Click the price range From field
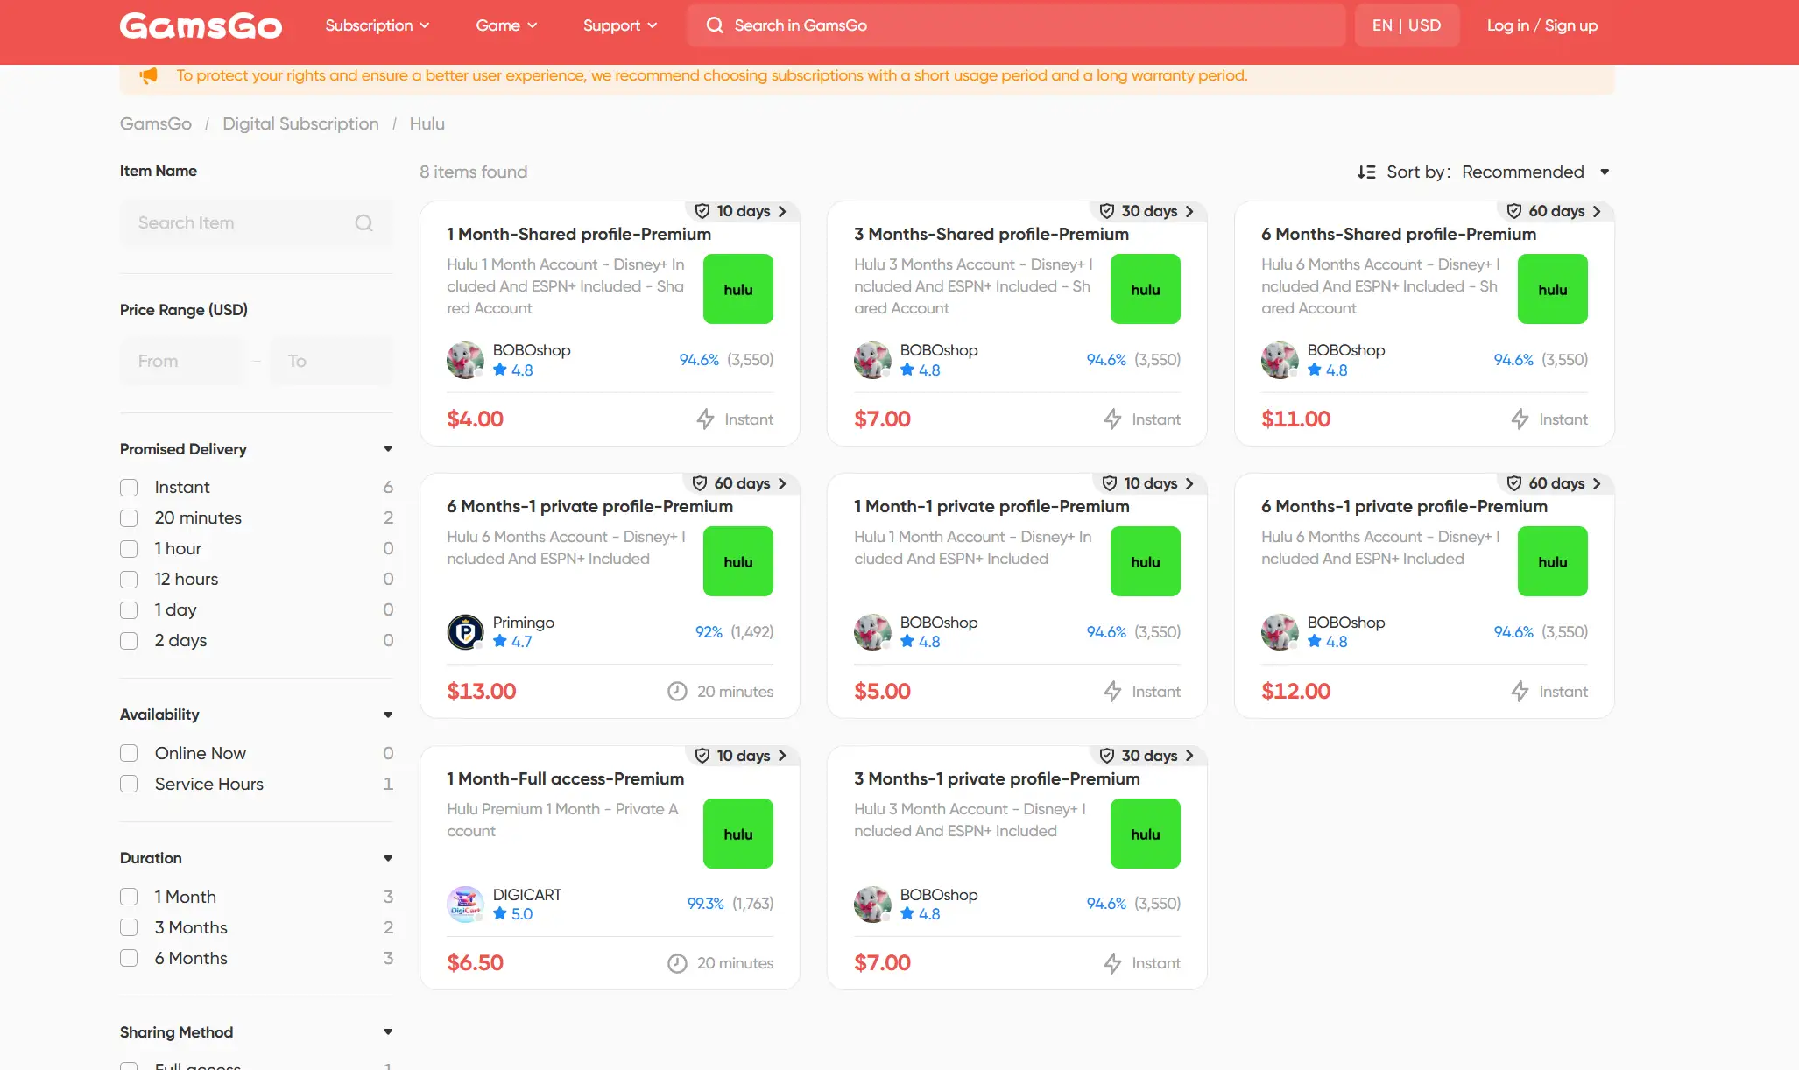1799x1070 pixels. point(181,362)
